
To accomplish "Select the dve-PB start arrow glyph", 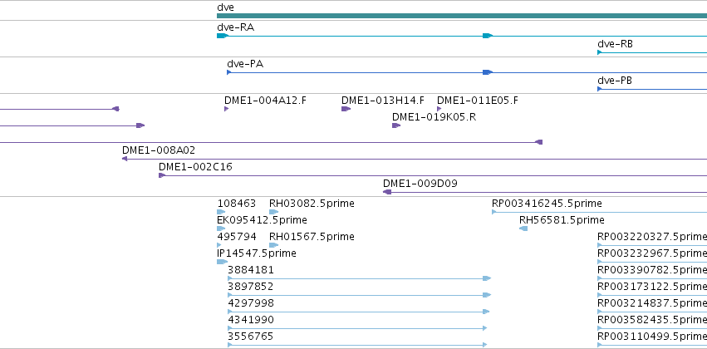I will click(x=600, y=89).
